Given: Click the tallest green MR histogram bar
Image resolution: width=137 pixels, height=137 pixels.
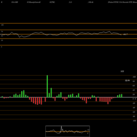Looking at the screenshot, I should pyautogui.click(x=47, y=86).
